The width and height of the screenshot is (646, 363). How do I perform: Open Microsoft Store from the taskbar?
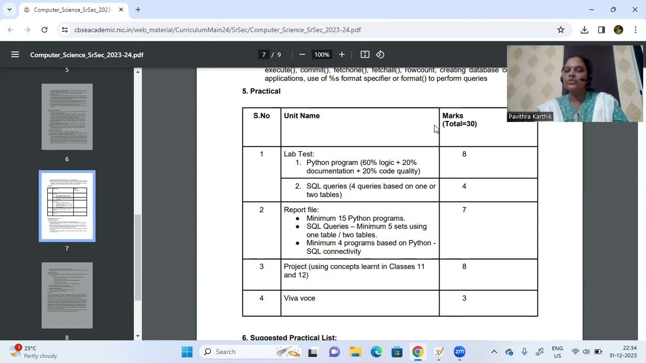coord(397,351)
